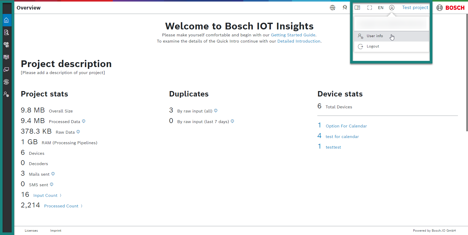Click the page's vertical scrollbar

(x=466, y=72)
